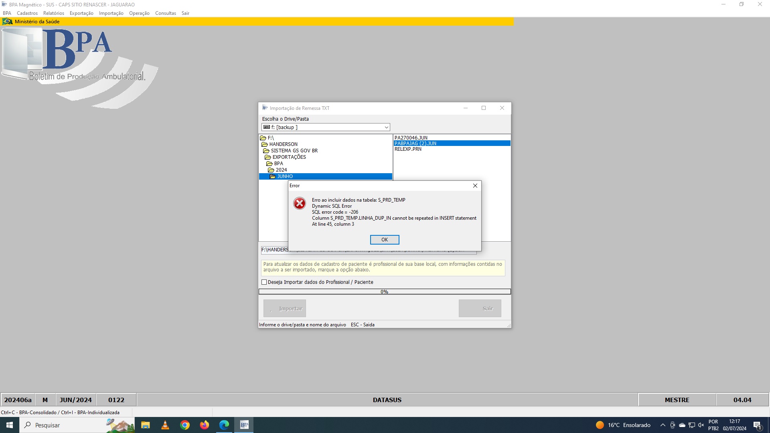This screenshot has width=770, height=433.
Task: Open Microsoft Edge from taskbar
Action: point(224,425)
